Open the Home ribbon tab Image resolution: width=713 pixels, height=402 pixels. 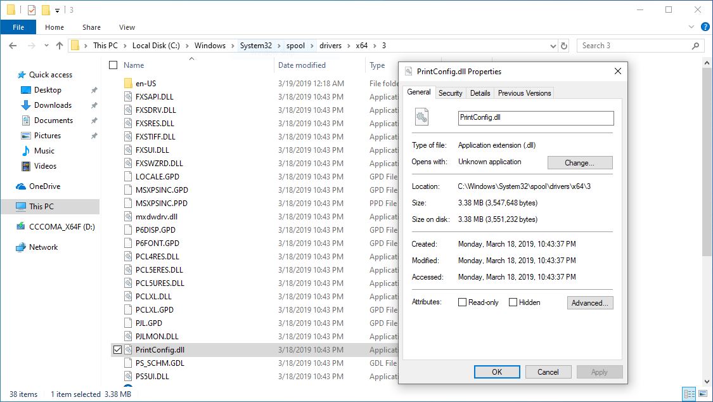pos(55,27)
